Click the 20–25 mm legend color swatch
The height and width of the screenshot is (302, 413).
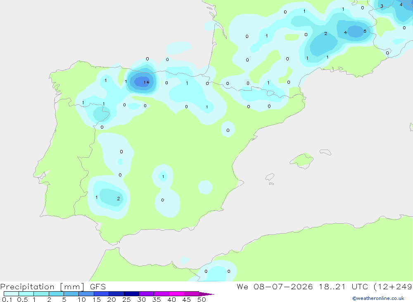point(116,294)
